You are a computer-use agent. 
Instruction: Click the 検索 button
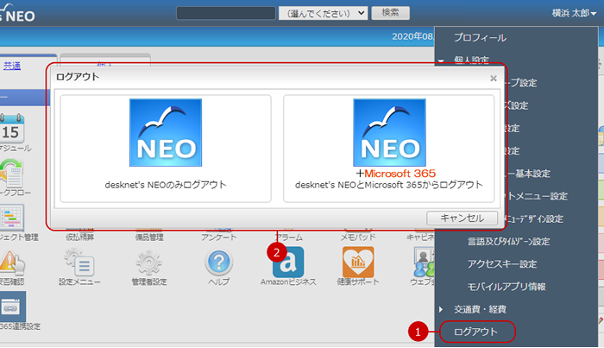390,13
